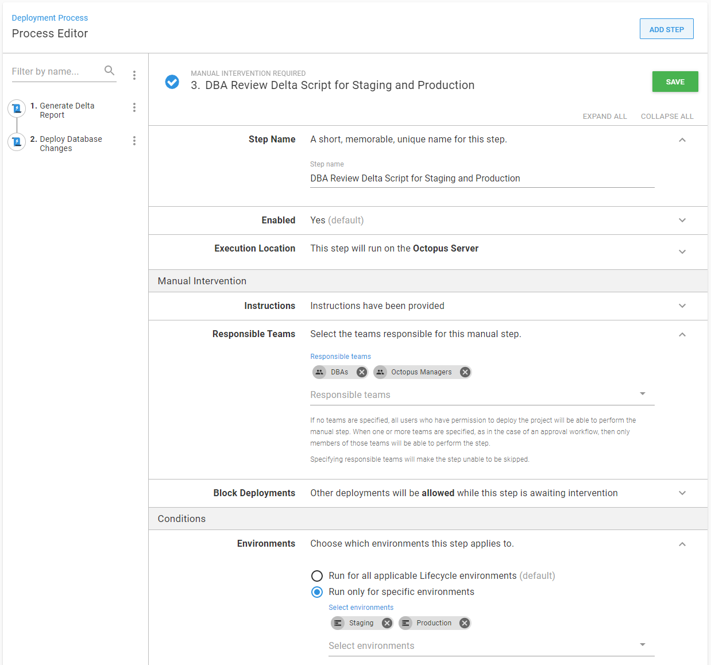
Task: Click the green Save button
Action: click(675, 82)
